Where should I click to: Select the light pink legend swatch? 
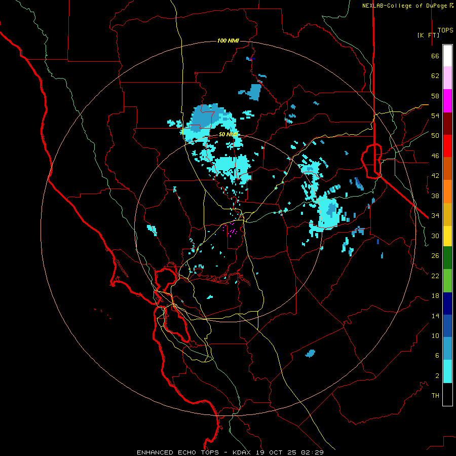pos(447,78)
